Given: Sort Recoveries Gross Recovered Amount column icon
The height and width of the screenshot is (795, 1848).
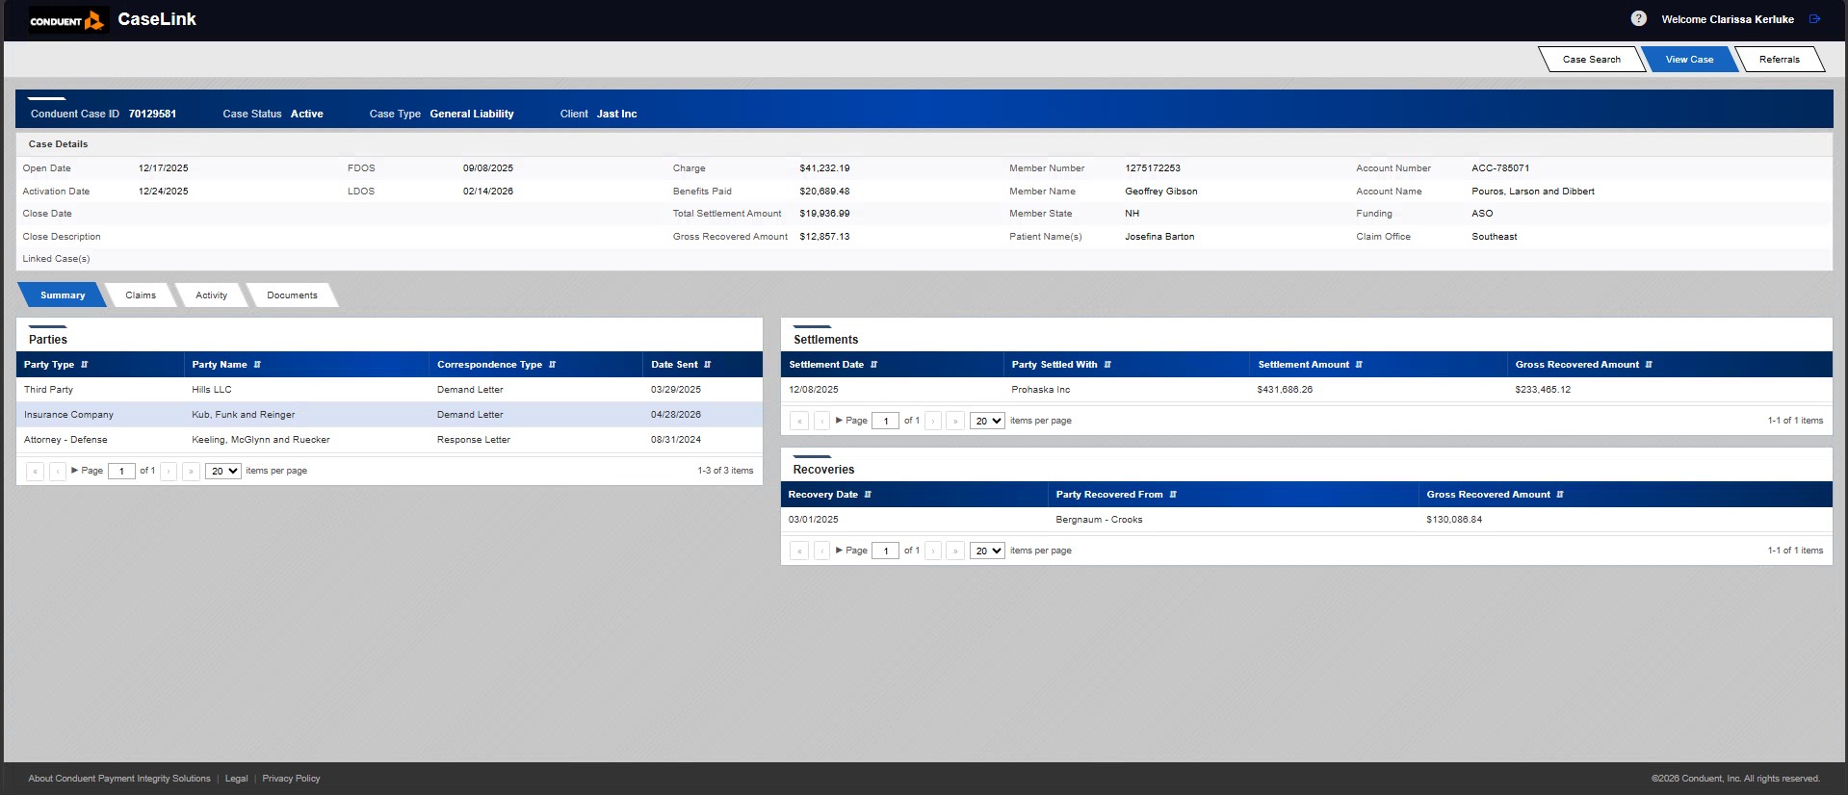Looking at the screenshot, I should (1560, 495).
